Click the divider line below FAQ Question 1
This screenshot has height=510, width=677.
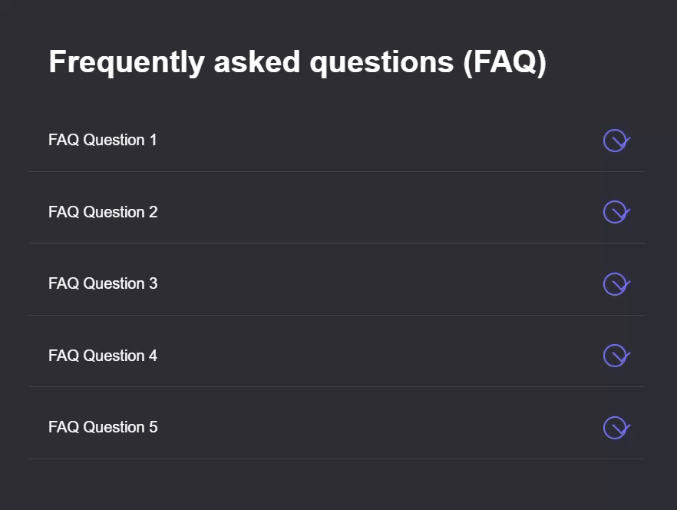click(x=337, y=171)
